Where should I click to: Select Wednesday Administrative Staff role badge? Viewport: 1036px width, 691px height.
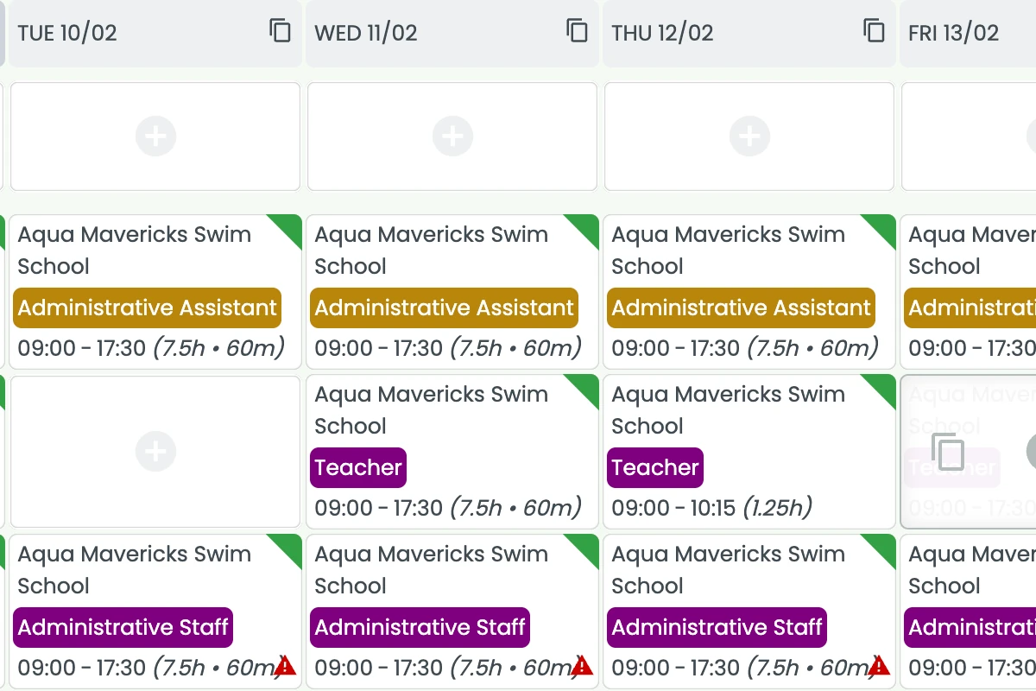(420, 627)
